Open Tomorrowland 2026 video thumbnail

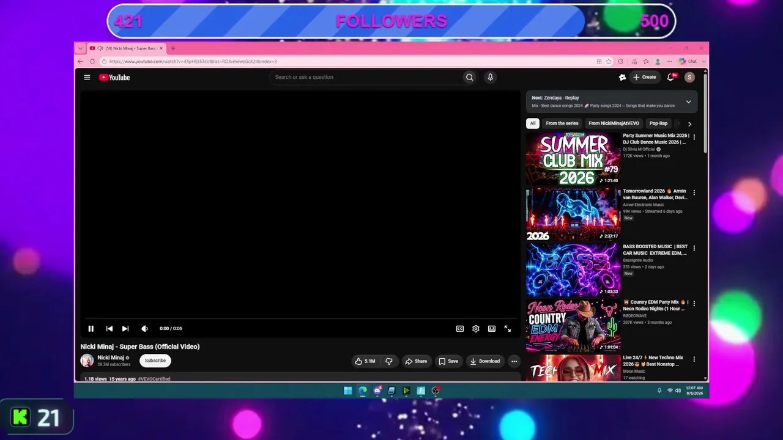573,215
